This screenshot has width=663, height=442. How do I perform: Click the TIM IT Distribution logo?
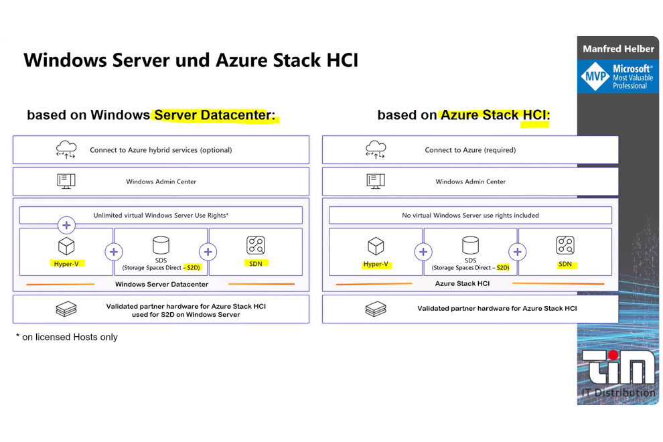click(x=617, y=374)
